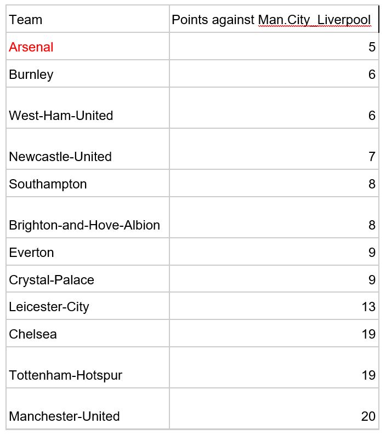Click the Leicester-City cell
Screen dimensions: 386x435
pos(88,306)
